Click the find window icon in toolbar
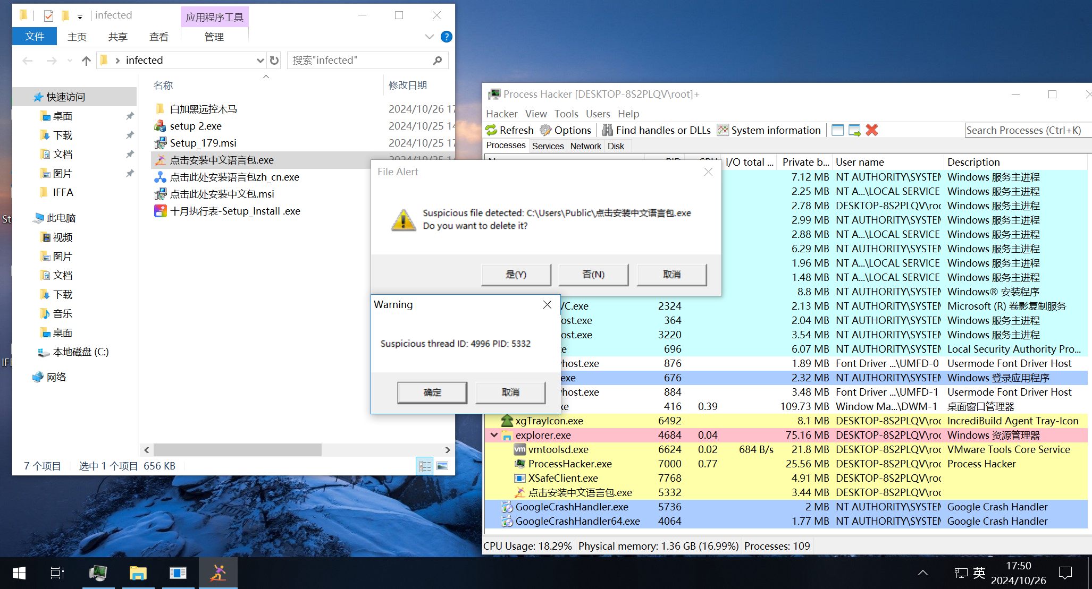1092x589 pixels. pyautogui.click(x=837, y=130)
